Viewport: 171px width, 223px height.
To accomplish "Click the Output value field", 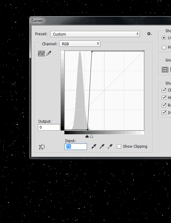I will pyautogui.click(x=49, y=127).
